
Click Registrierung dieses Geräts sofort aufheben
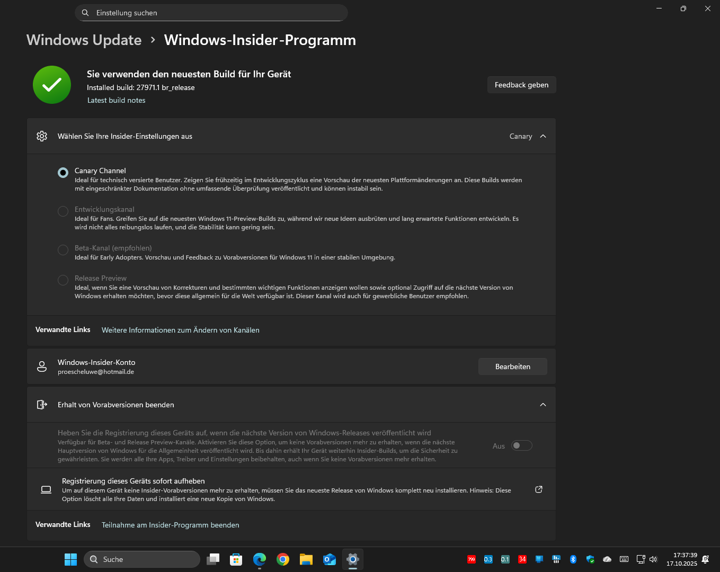[291, 489]
